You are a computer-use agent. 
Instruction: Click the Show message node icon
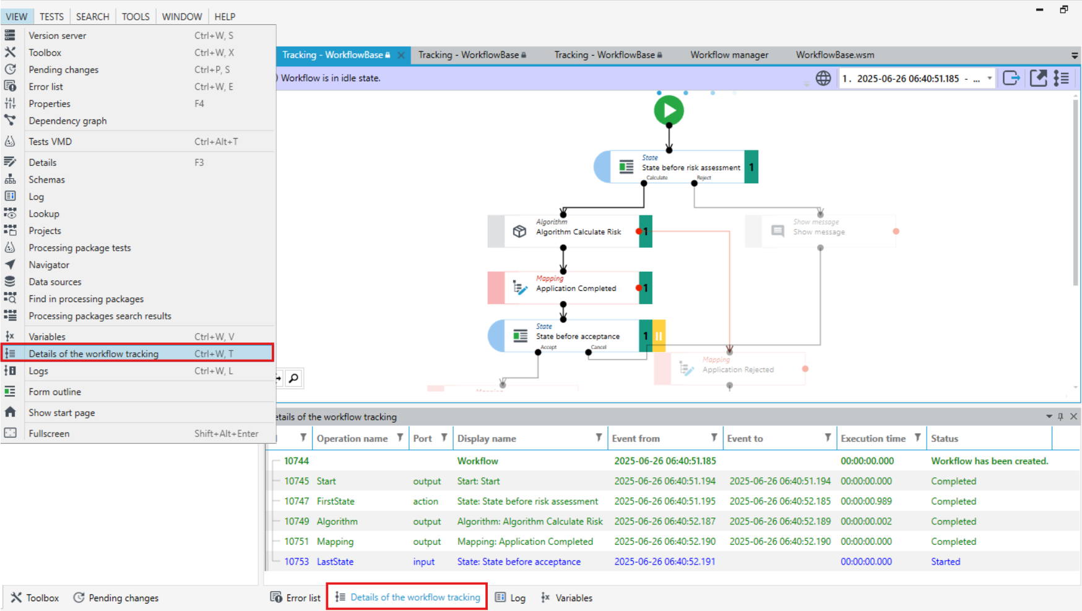(777, 231)
